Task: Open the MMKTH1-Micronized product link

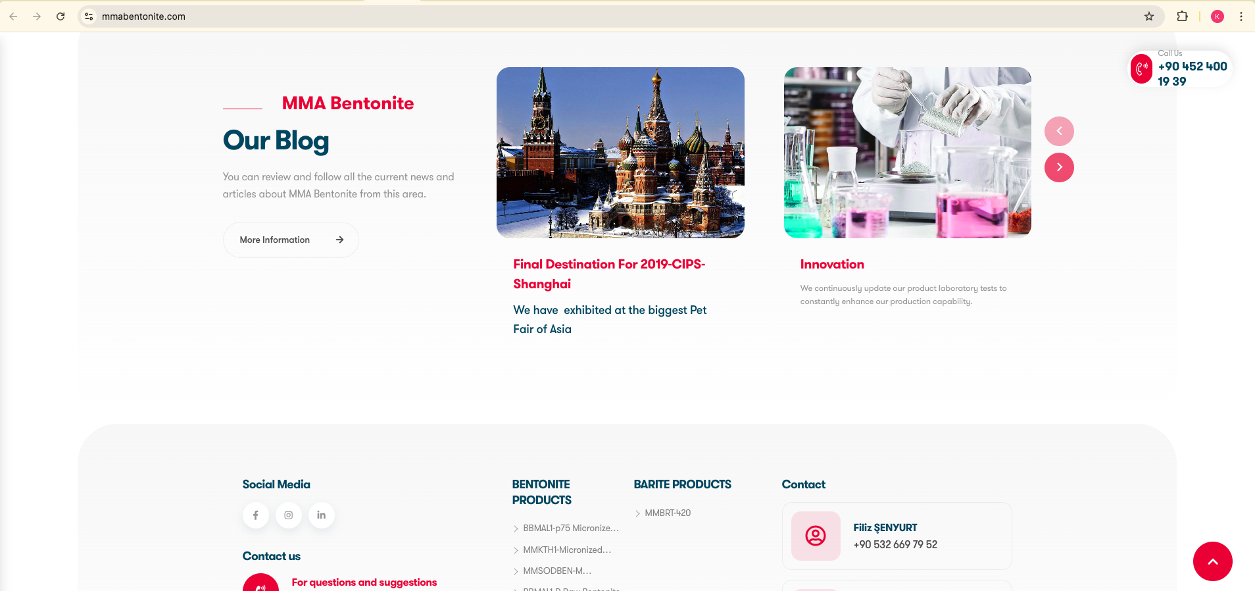Action: coord(567,550)
